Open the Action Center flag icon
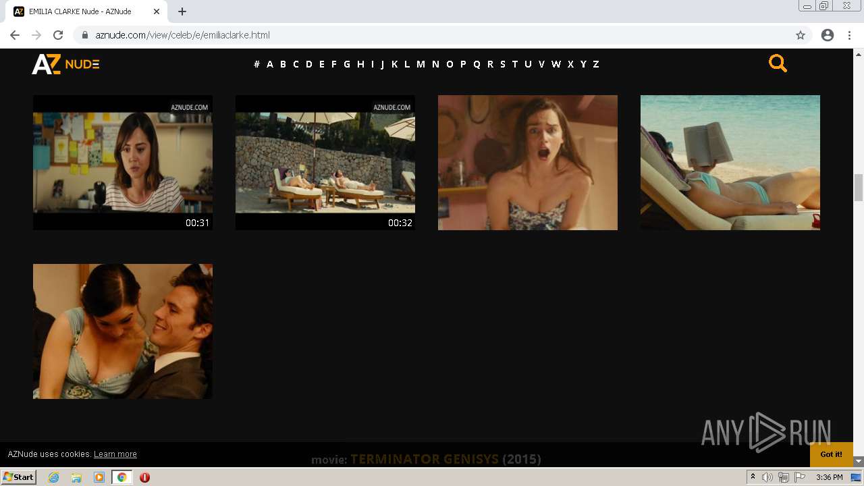This screenshot has width=864, height=486. click(x=800, y=477)
